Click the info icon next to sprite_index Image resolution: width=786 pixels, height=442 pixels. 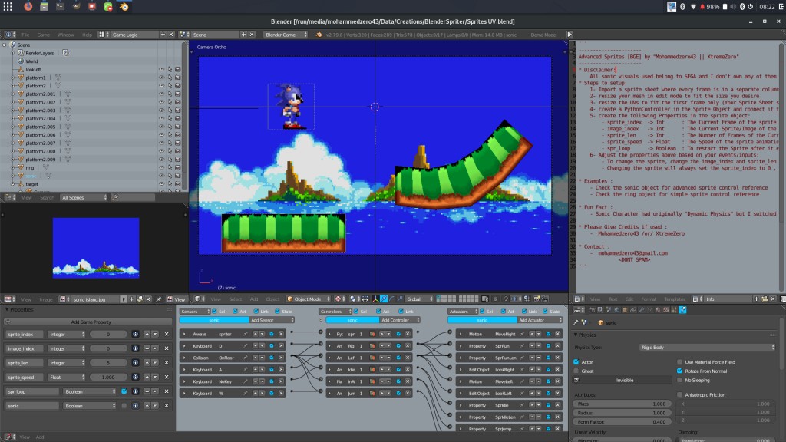pyautogui.click(x=136, y=334)
